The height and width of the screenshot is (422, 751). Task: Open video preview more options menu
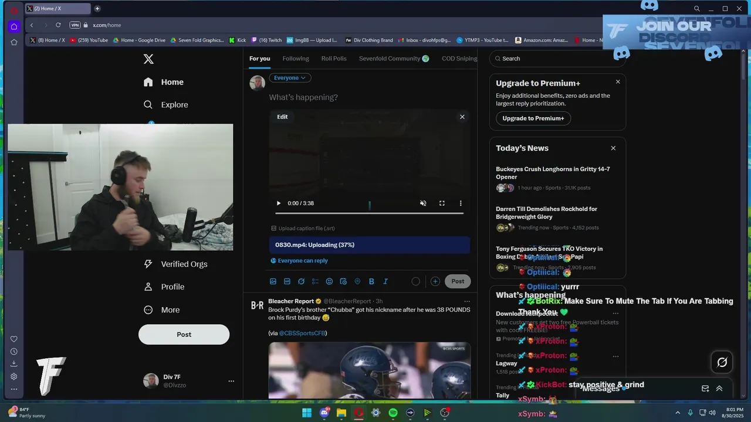tap(461, 203)
